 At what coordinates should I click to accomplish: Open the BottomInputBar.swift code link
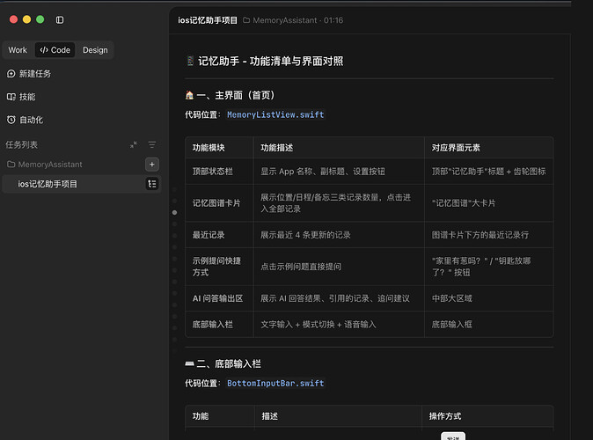275,384
